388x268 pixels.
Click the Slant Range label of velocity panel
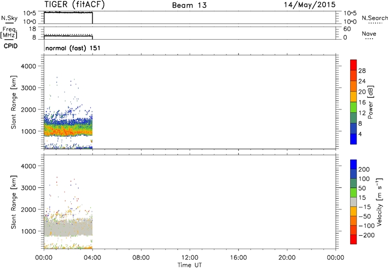pos(14,202)
